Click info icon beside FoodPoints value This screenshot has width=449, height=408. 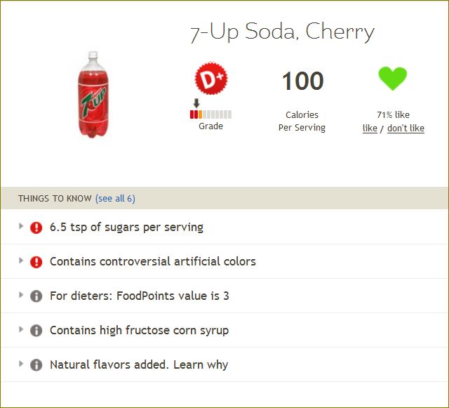[36, 296]
